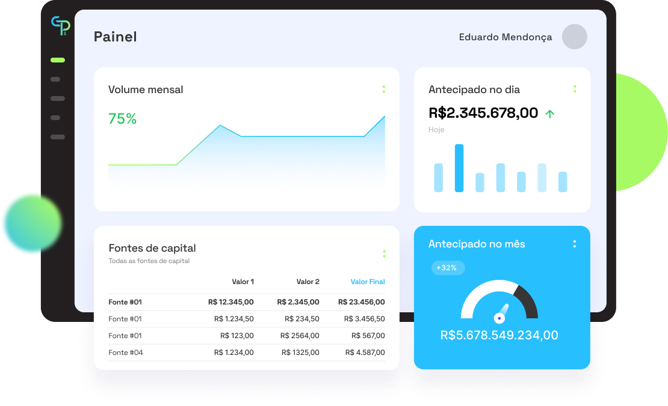This screenshot has height=406, width=668.
Task: Open the Antecipado no dia options menu
Action: [575, 88]
